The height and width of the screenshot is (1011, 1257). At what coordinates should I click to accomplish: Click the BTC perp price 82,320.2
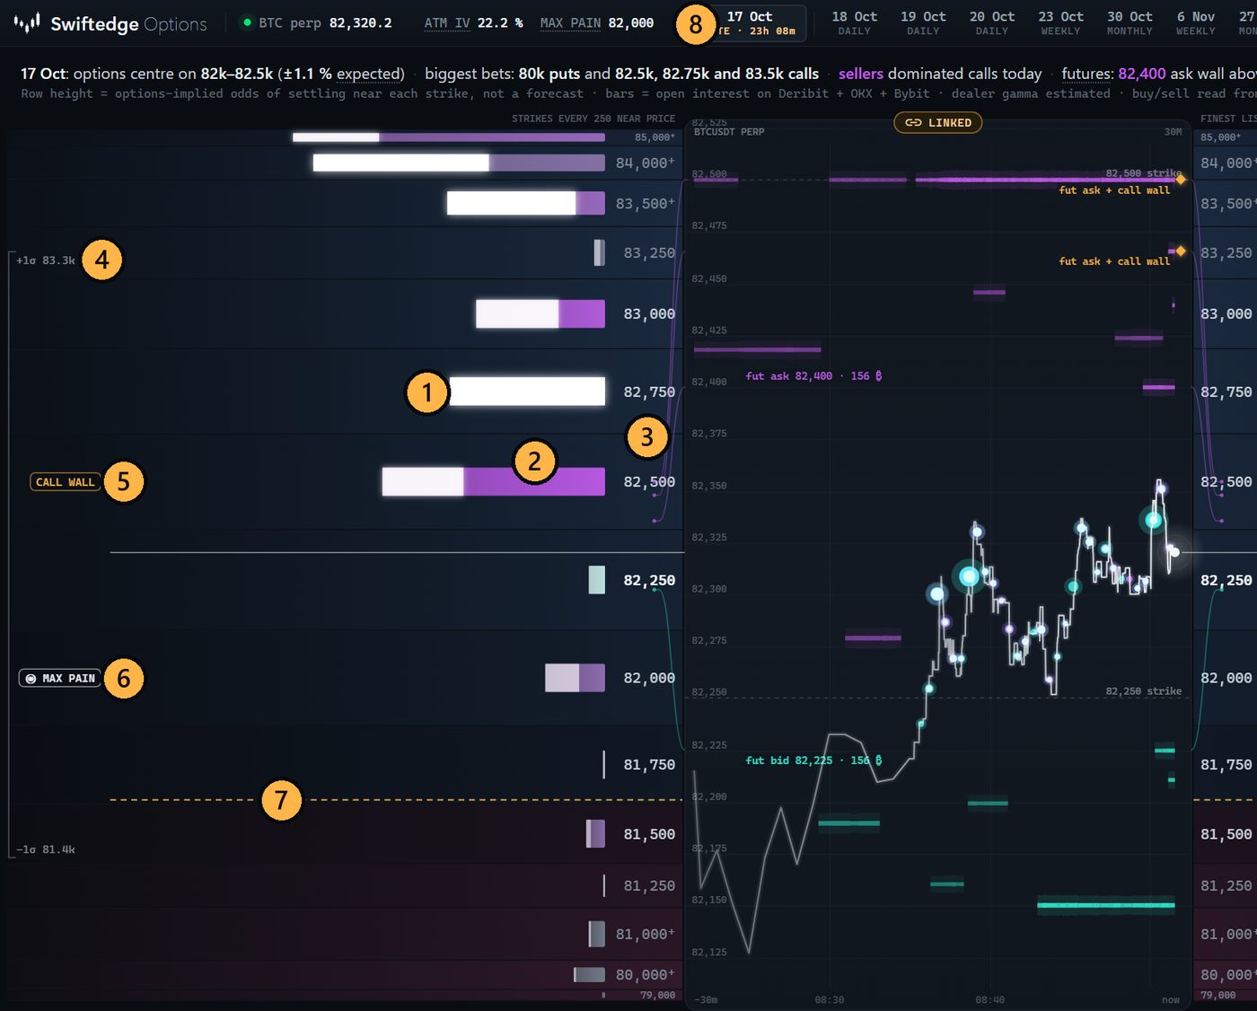click(x=360, y=23)
